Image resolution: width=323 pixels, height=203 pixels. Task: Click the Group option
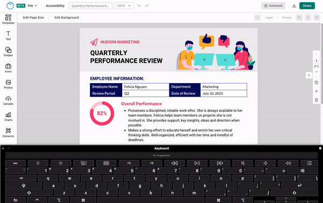click(x=286, y=18)
